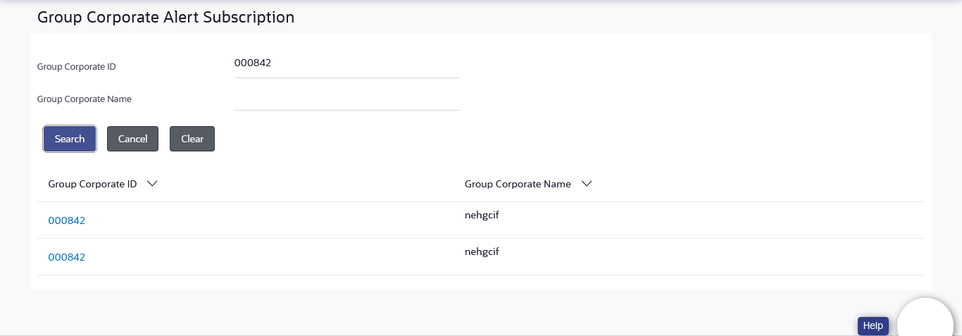
Task: Click the Group Corporate Name column header text
Action: [518, 184]
